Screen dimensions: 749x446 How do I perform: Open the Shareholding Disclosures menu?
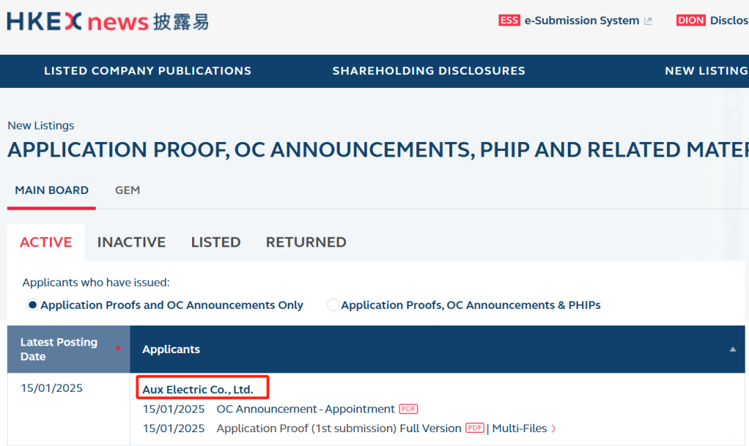pyautogui.click(x=429, y=71)
